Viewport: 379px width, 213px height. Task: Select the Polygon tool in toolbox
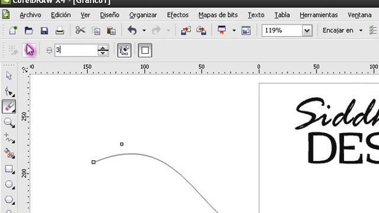(x=9, y=200)
